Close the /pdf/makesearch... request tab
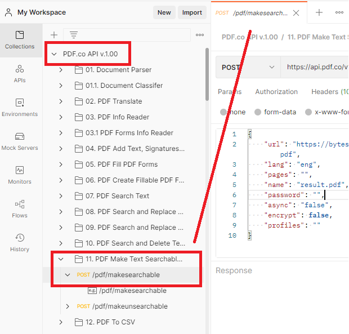The image size is (349, 334). (296, 13)
